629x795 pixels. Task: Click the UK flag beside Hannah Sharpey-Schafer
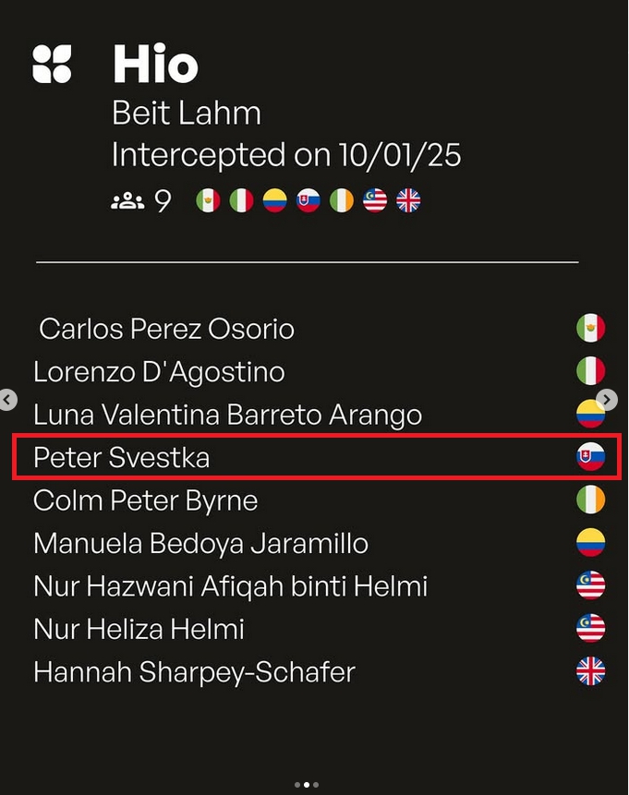coord(590,671)
